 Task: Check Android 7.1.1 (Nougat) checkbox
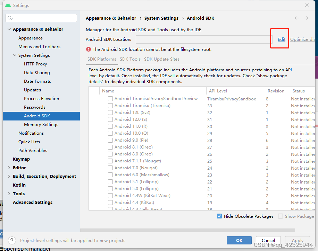coord(110,161)
